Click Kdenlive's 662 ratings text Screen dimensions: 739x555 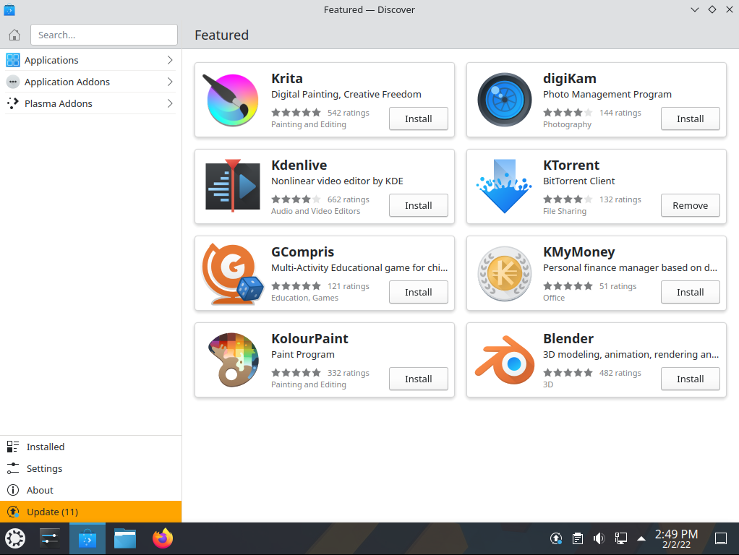coord(349,199)
